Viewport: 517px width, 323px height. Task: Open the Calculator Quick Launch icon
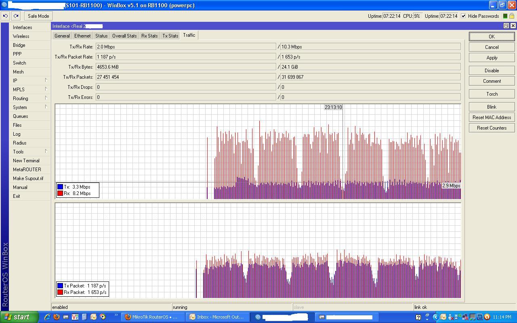point(84,317)
